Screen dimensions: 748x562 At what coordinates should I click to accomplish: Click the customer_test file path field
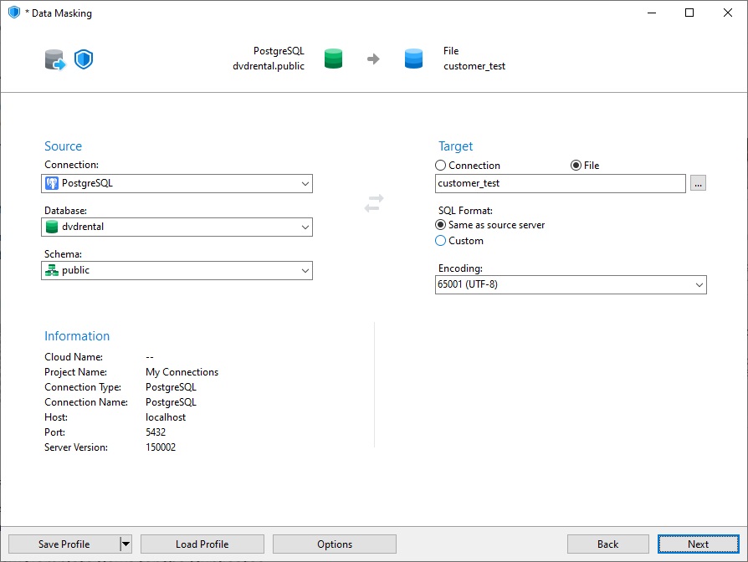pos(560,183)
